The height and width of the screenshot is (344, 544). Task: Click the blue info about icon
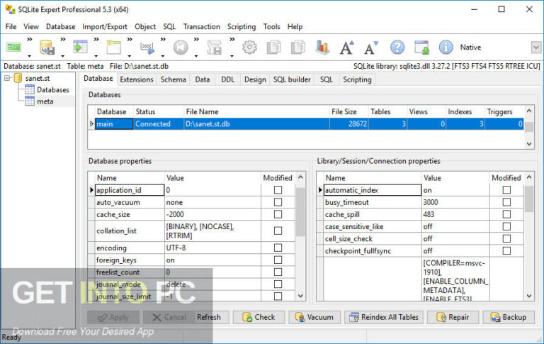(446, 48)
